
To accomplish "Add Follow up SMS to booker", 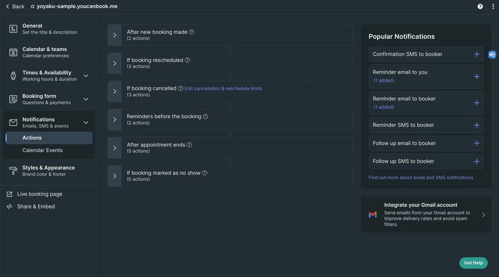I will (477, 162).
